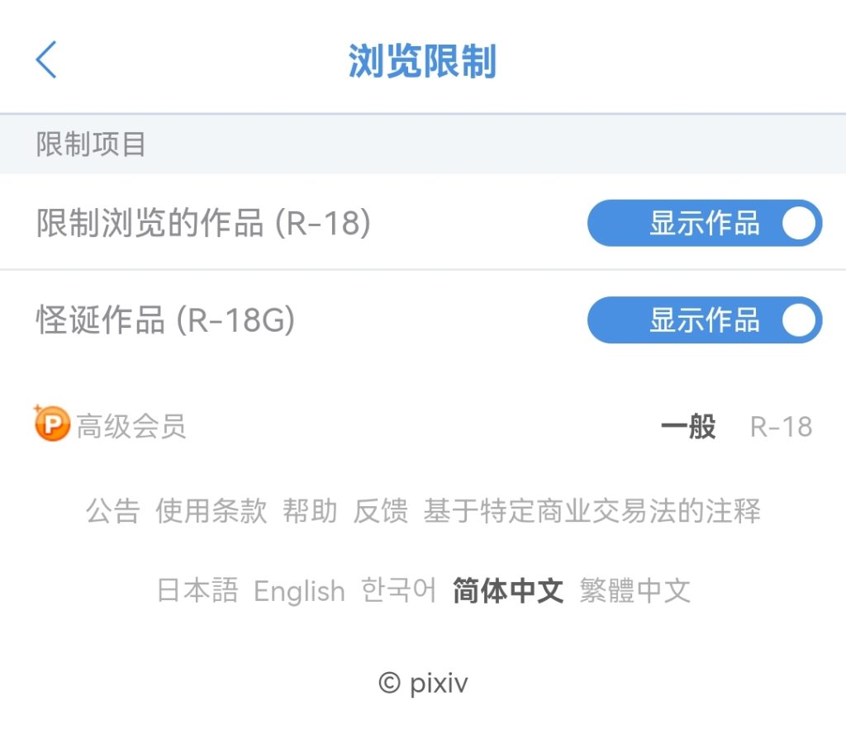Screen dimensions: 846x748
Task: Select 简体中文 language option
Action: tap(508, 591)
